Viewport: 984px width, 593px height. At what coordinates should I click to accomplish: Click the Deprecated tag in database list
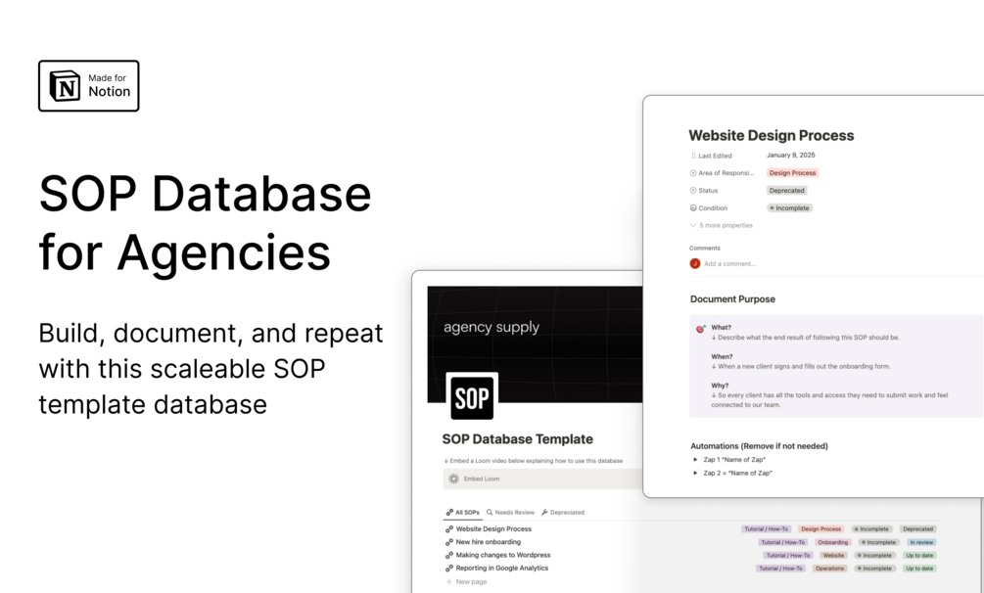[918, 529]
